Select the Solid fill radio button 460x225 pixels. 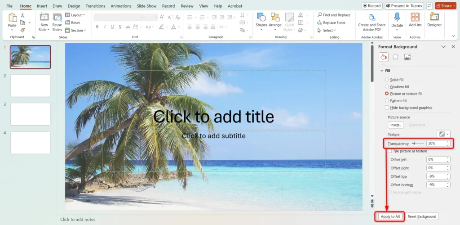(x=387, y=80)
